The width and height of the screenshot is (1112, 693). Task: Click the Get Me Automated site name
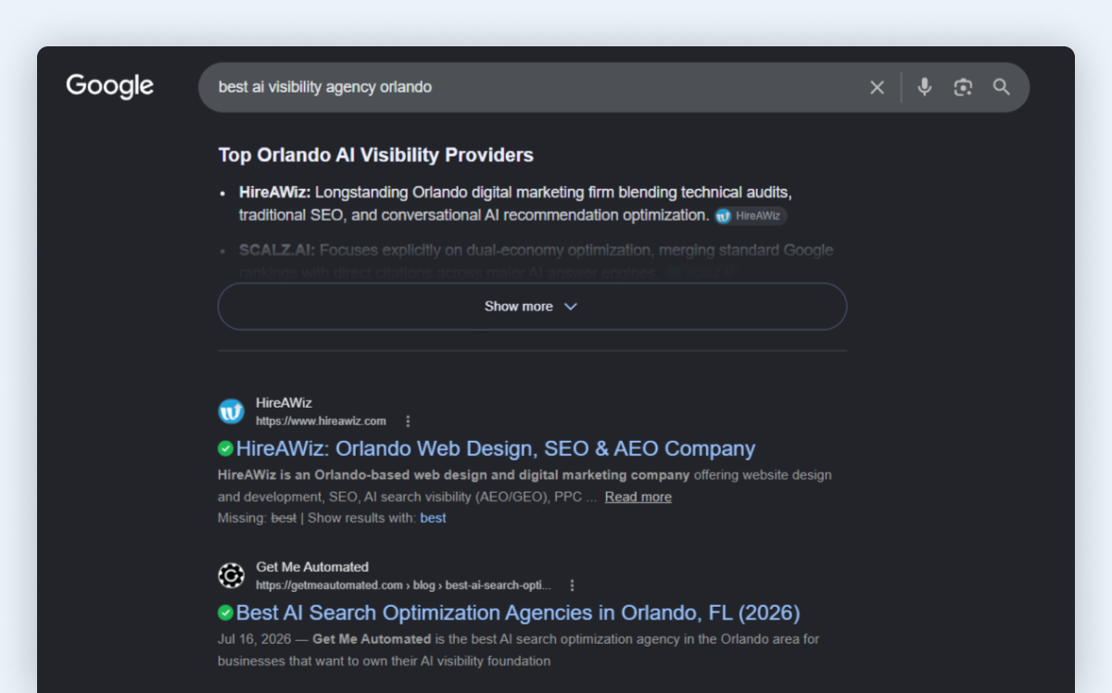click(x=312, y=567)
